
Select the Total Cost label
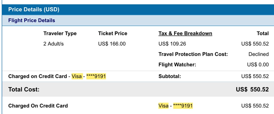tap(24, 89)
